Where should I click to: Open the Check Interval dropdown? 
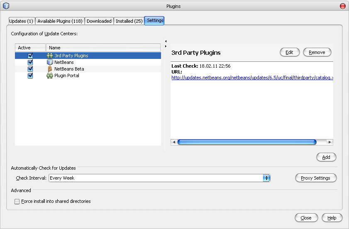[x=266, y=178]
